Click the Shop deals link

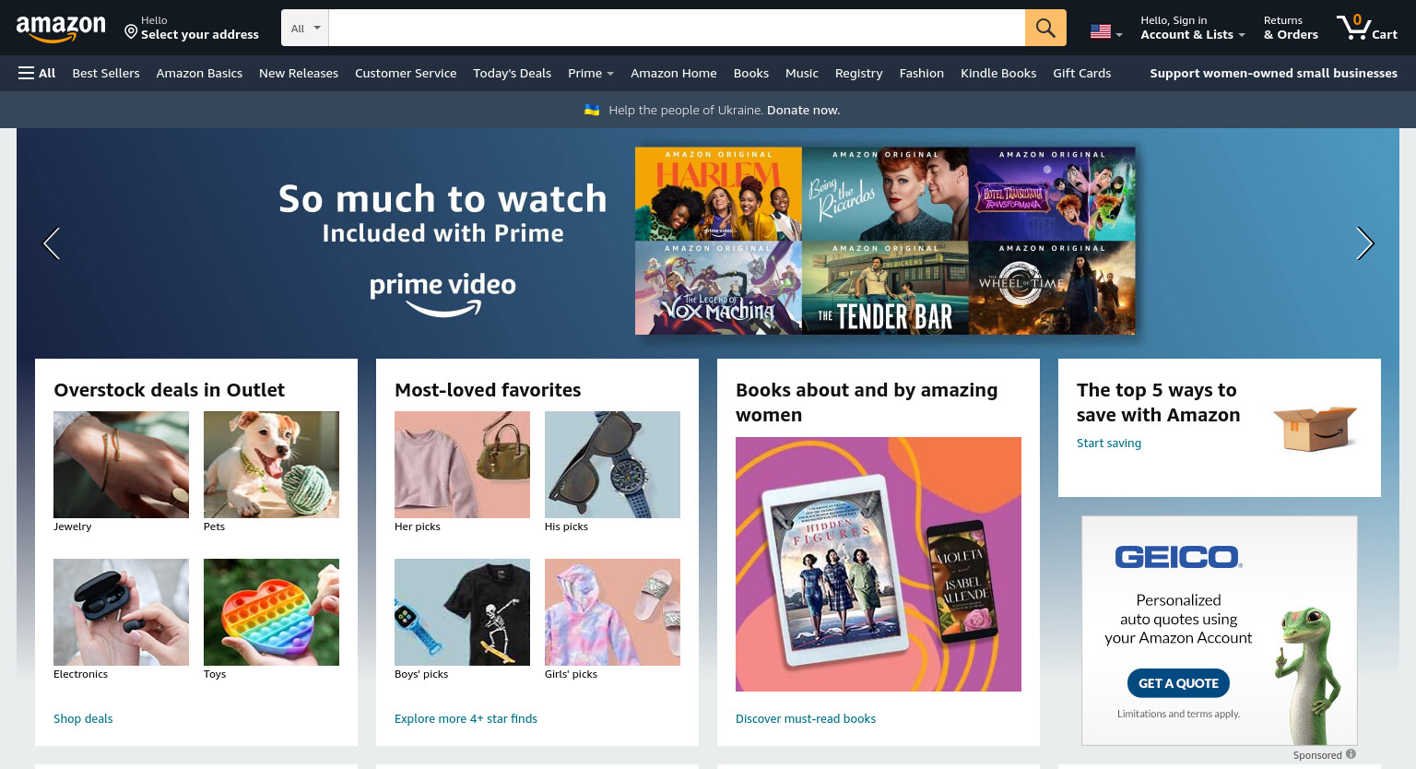point(83,718)
